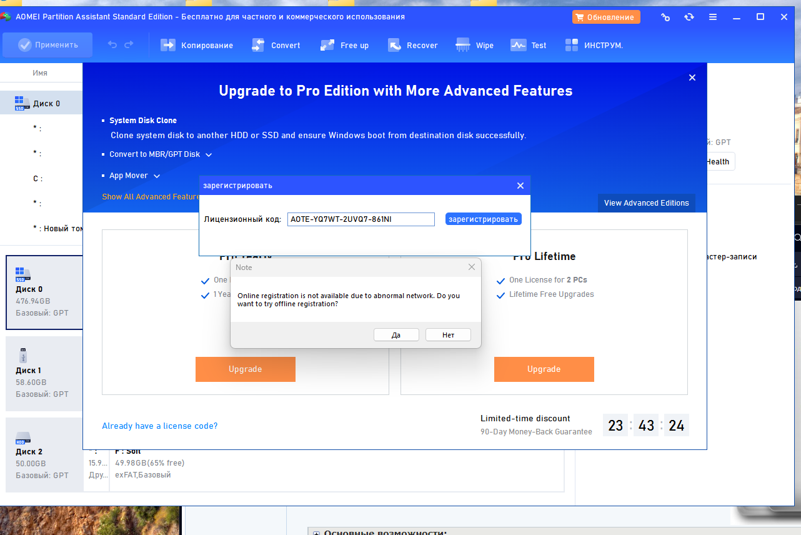Click the undo arrow icon
The width and height of the screenshot is (801, 535).
(112, 44)
